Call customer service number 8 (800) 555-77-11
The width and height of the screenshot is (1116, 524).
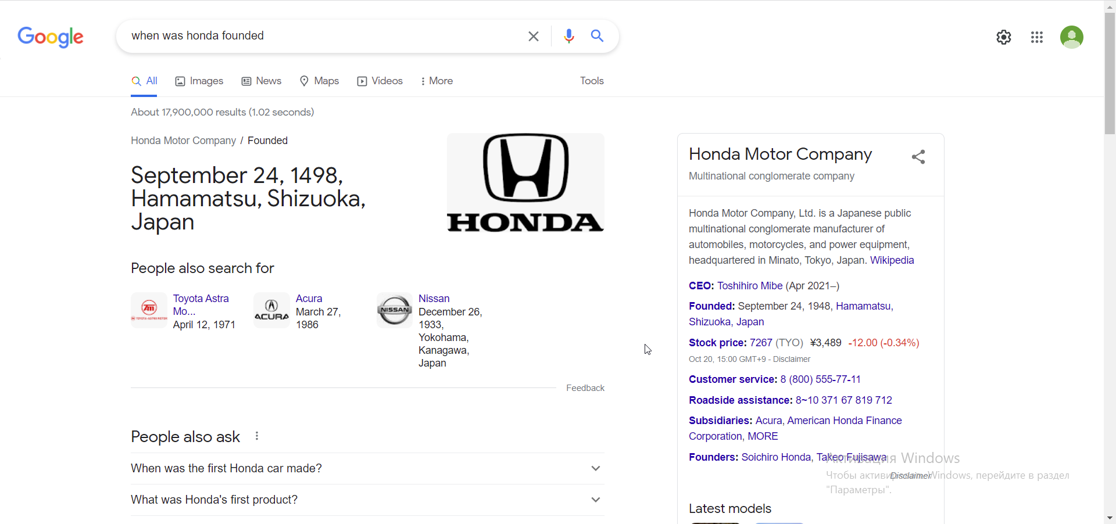pos(820,379)
